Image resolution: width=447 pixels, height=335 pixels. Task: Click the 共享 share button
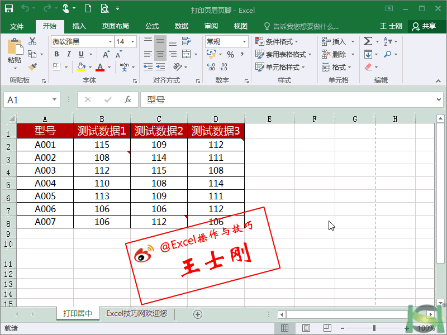tap(424, 26)
